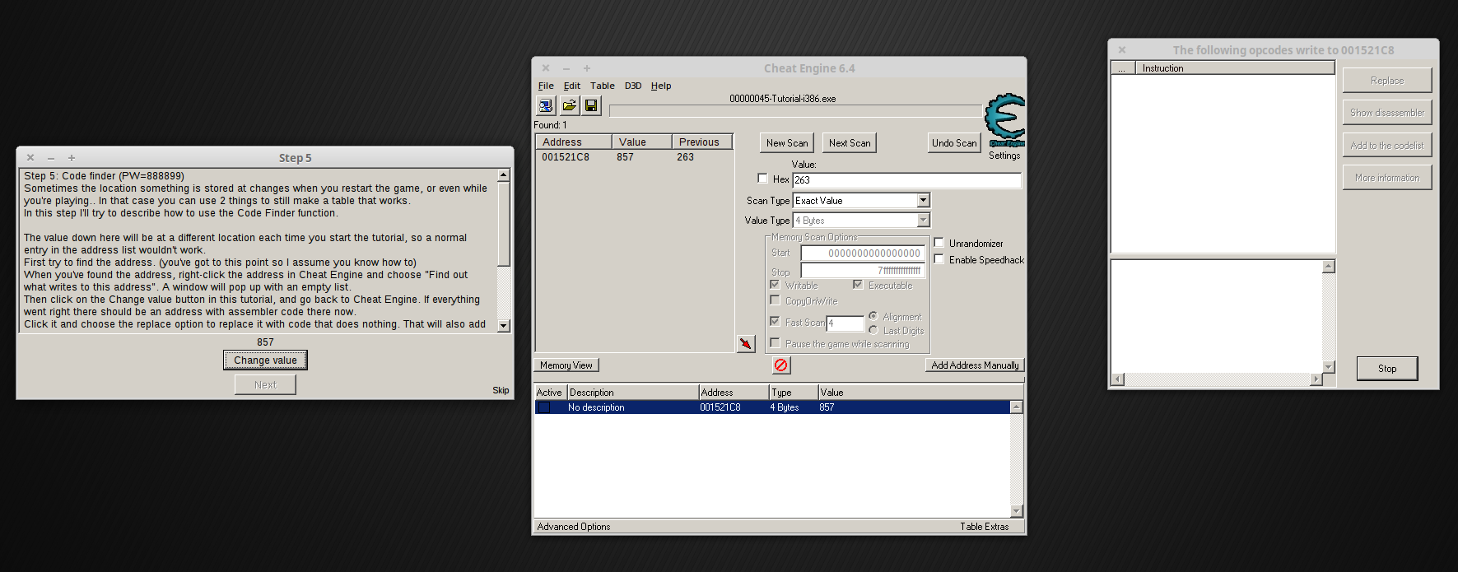Open Advanced Options
The width and height of the screenshot is (1458, 572).
coord(574,527)
